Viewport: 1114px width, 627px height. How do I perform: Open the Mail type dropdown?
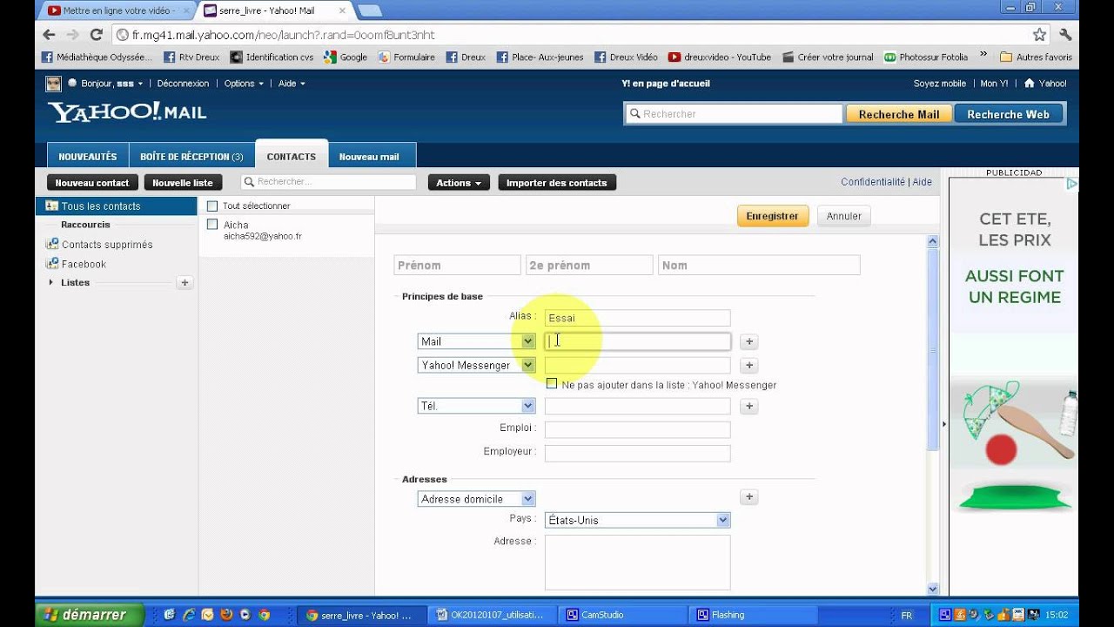point(476,341)
